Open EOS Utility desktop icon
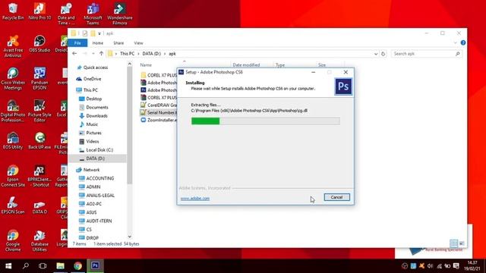The image size is (486, 273). (x=13, y=141)
